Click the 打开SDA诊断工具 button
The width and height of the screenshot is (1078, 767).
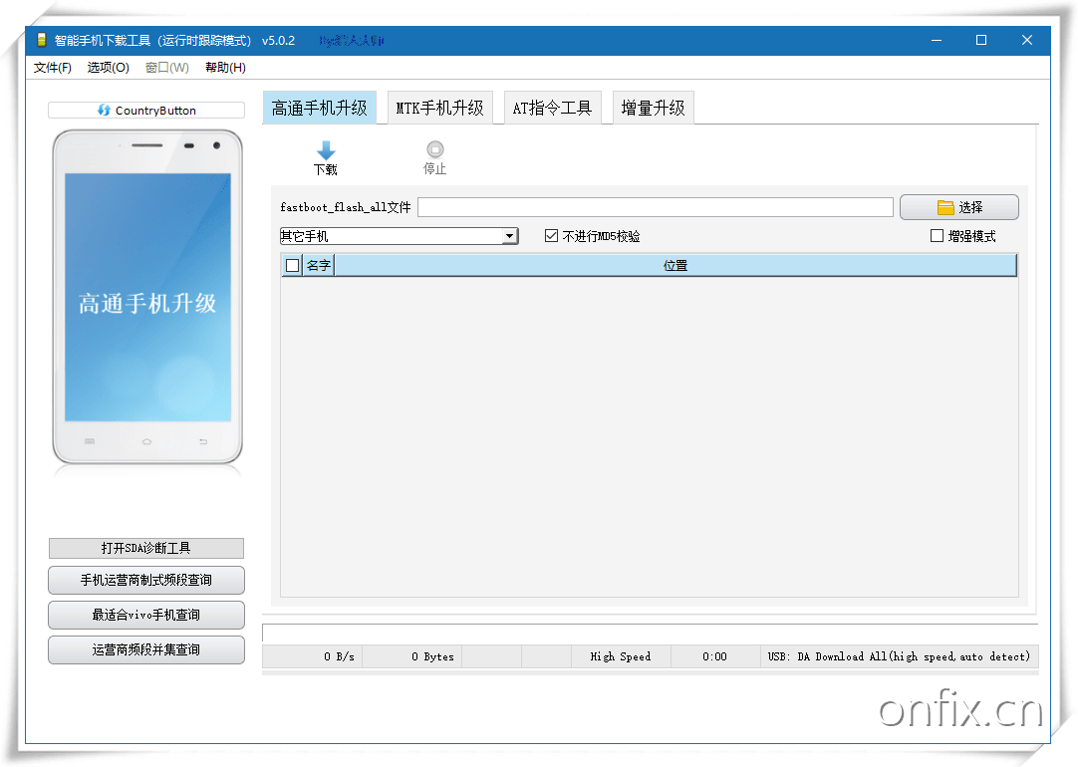(x=145, y=548)
